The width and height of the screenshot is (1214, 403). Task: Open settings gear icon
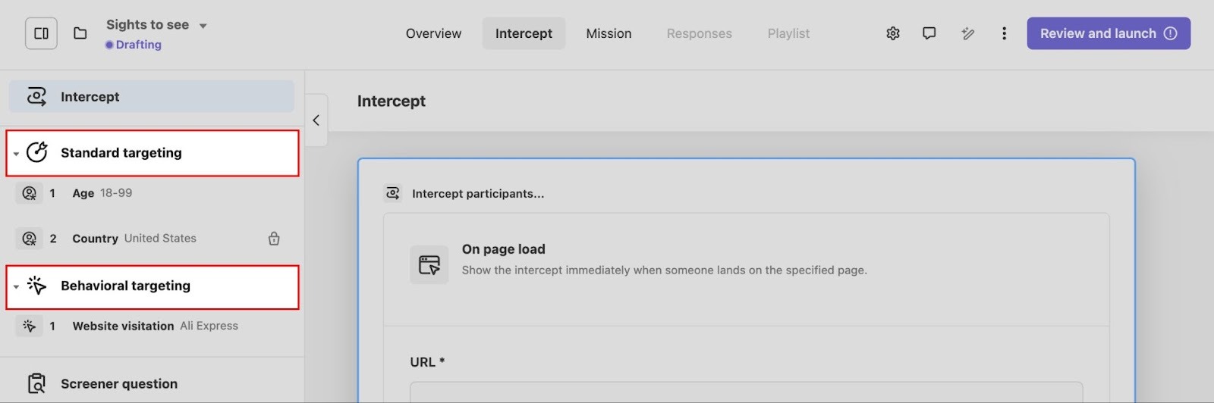893,33
